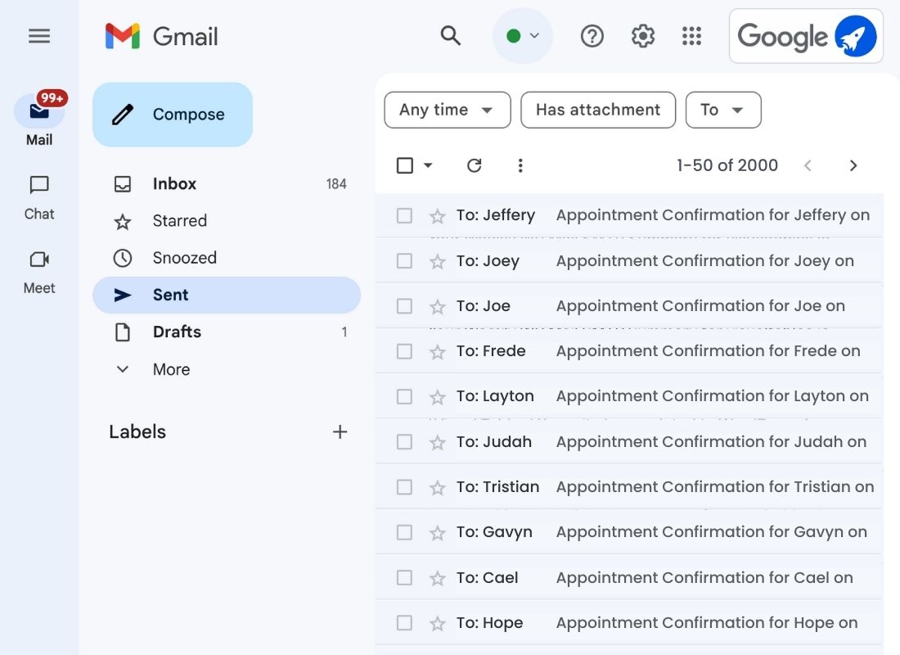The height and width of the screenshot is (655, 900).
Task: Click the search icon
Action: [x=451, y=36]
